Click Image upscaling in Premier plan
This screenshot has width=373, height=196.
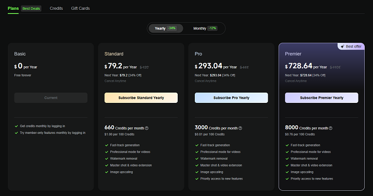coord(302,172)
